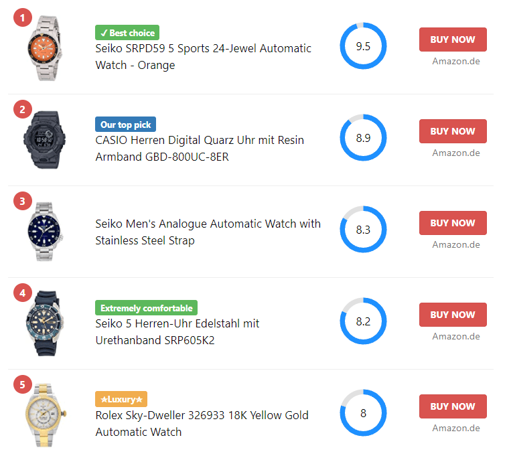Click the 8.9 score ring

click(363, 138)
